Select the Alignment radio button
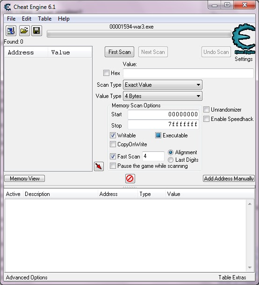The height and width of the screenshot is (285, 259). click(171, 152)
